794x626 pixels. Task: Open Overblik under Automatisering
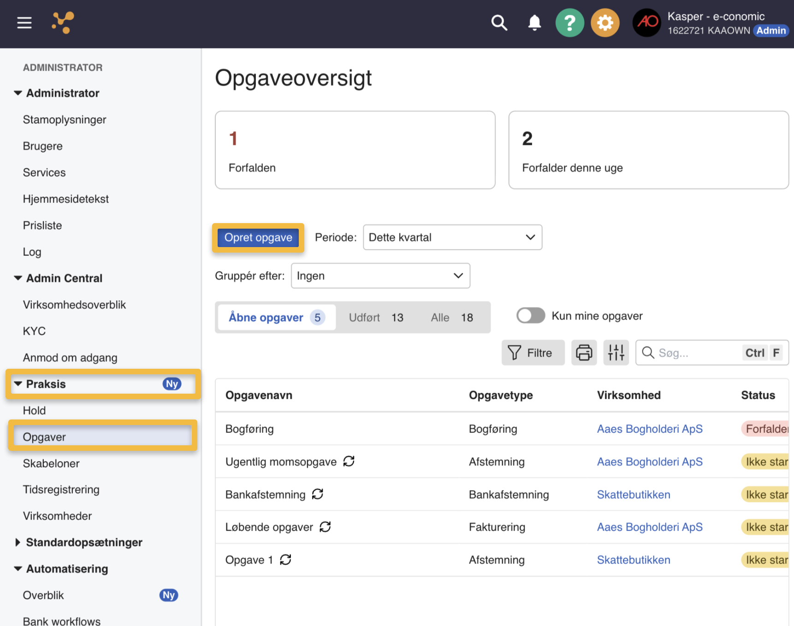point(43,595)
